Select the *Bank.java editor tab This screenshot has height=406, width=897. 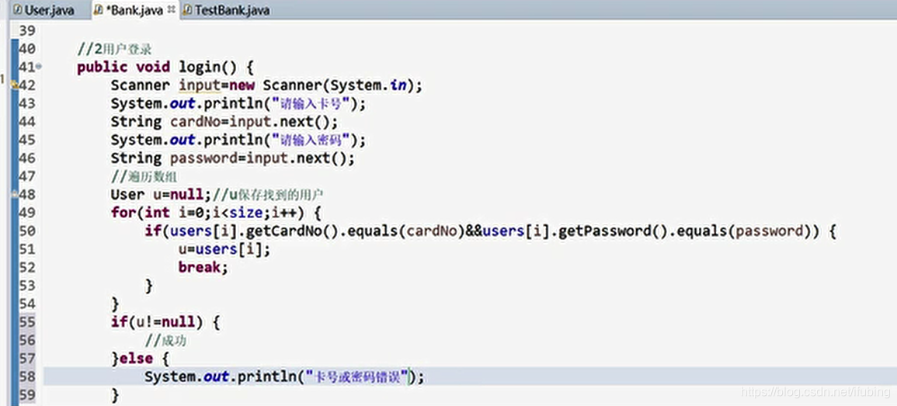tap(135, 10)
